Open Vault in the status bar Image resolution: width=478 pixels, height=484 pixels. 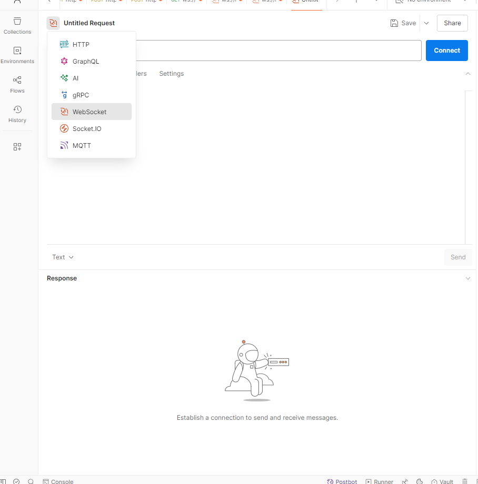pyautogui.click(x=442, y=481)
